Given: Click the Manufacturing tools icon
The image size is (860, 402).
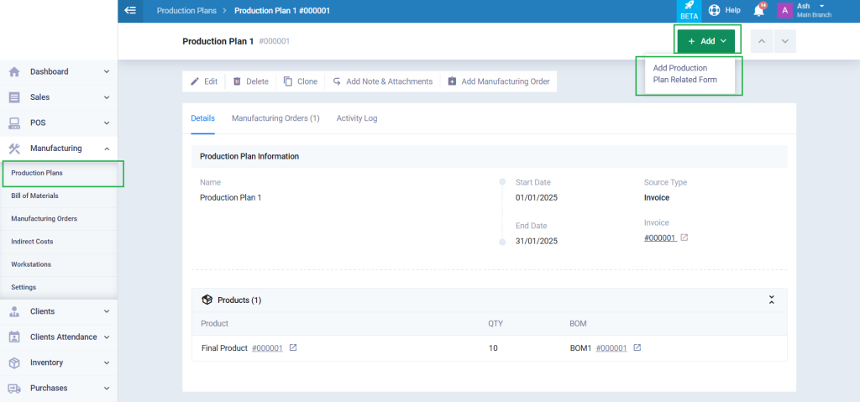Looking at the screenshot, I should click(x=14, y=148).
